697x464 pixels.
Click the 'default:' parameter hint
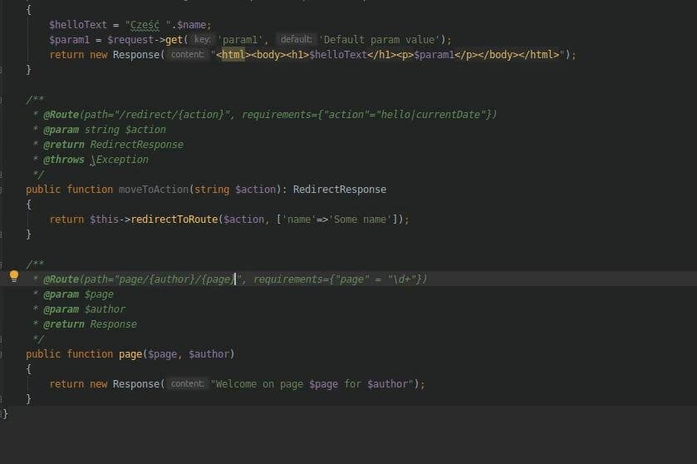tap(296, 40)
